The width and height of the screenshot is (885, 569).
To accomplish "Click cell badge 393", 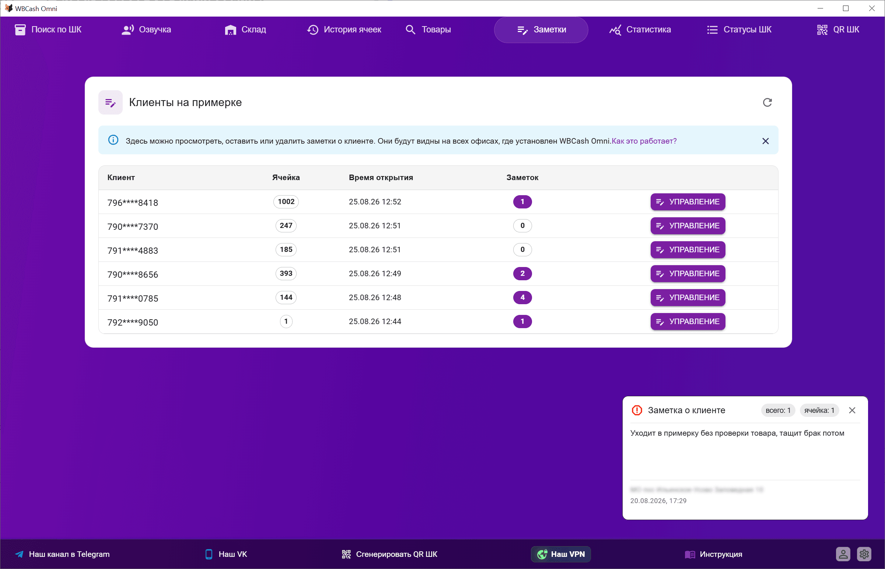I will click(x=286, y=274).
